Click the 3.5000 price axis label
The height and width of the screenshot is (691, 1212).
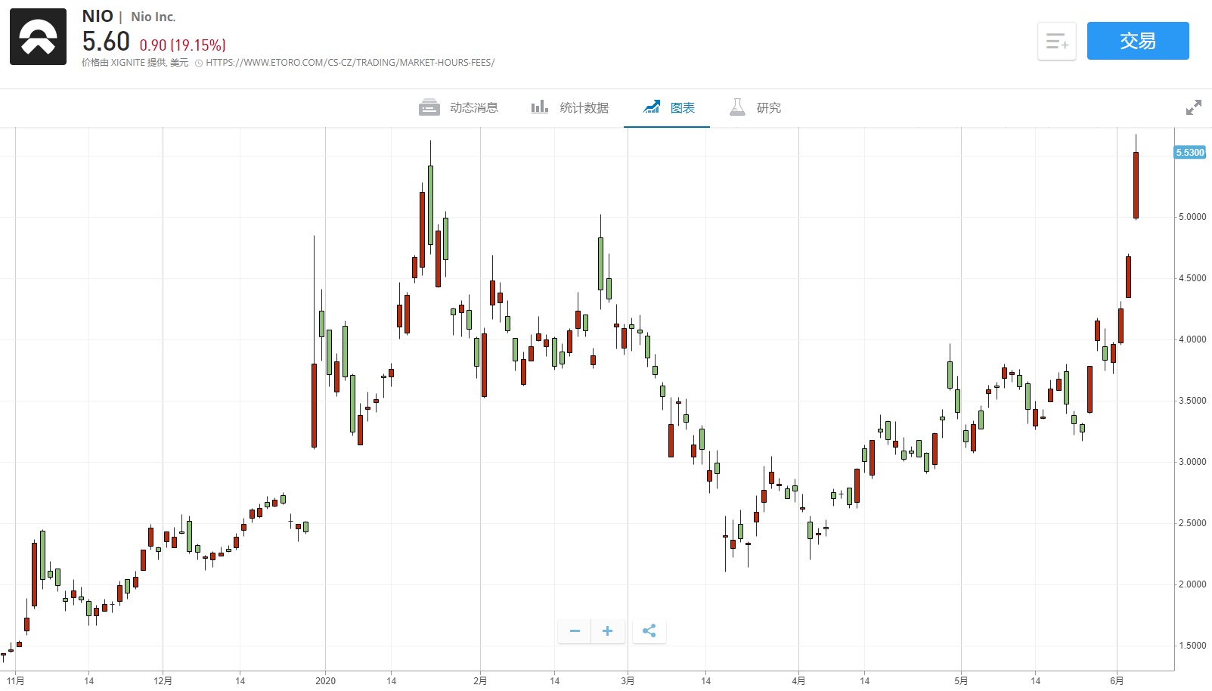[x=1192, y=401]
